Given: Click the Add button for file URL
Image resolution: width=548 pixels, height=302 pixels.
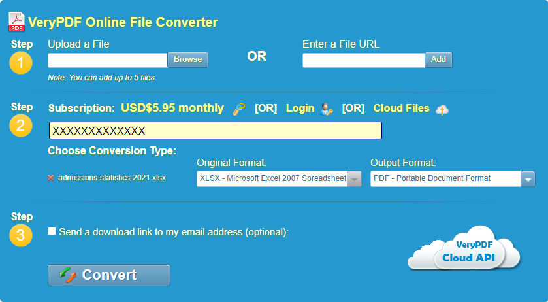Looking at the screenshot, I should (x=438, y=59).
